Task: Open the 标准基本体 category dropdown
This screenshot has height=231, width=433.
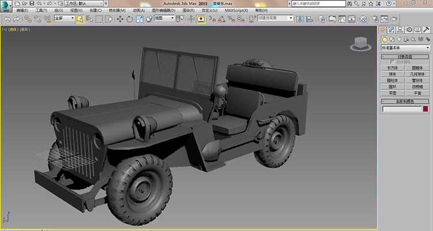Action: coord(405,47)
